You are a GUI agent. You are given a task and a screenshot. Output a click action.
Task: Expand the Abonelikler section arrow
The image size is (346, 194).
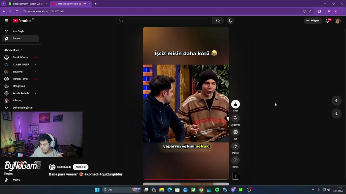click(22, 50)
